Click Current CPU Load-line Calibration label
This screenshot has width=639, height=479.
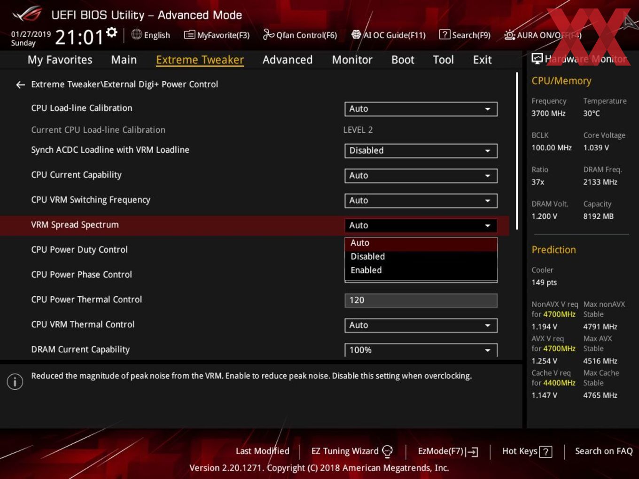98,130
